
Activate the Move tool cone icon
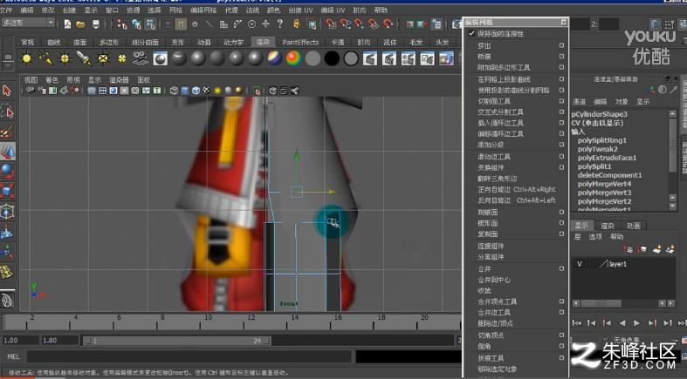pyautogui.click(x=8, y=152)
